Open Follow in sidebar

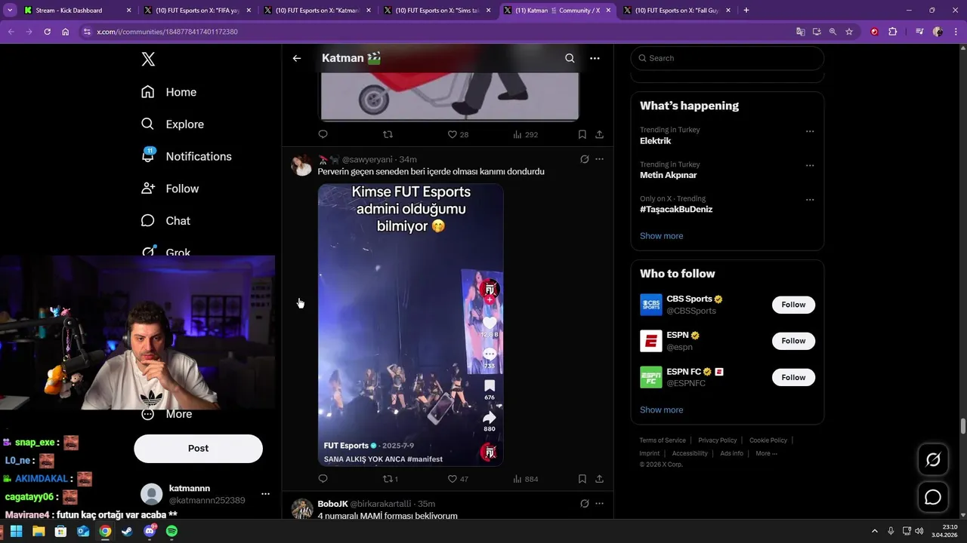(x=170, y=189)
